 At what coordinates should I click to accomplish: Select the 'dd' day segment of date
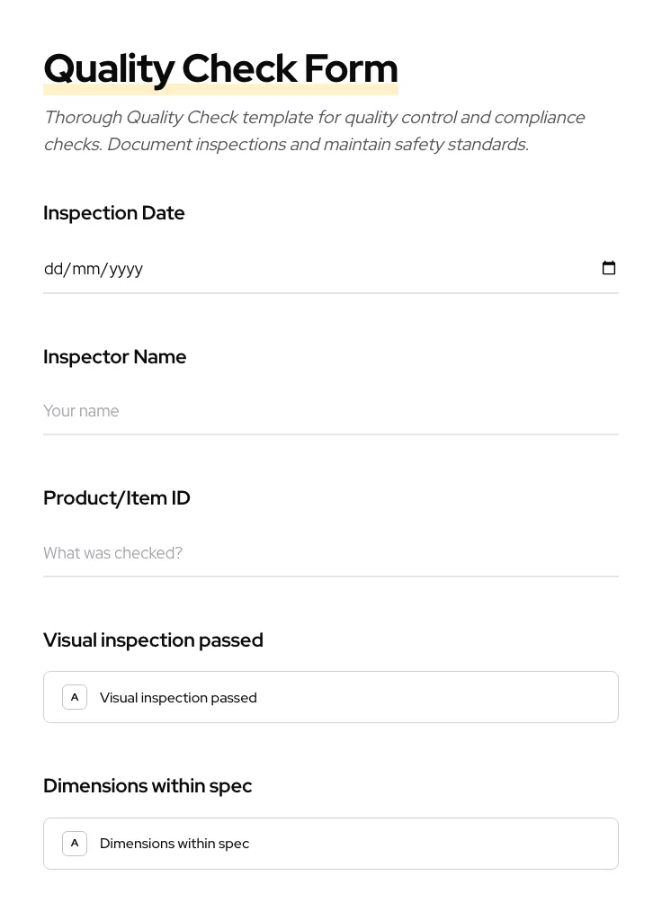[x=53, y=269]
